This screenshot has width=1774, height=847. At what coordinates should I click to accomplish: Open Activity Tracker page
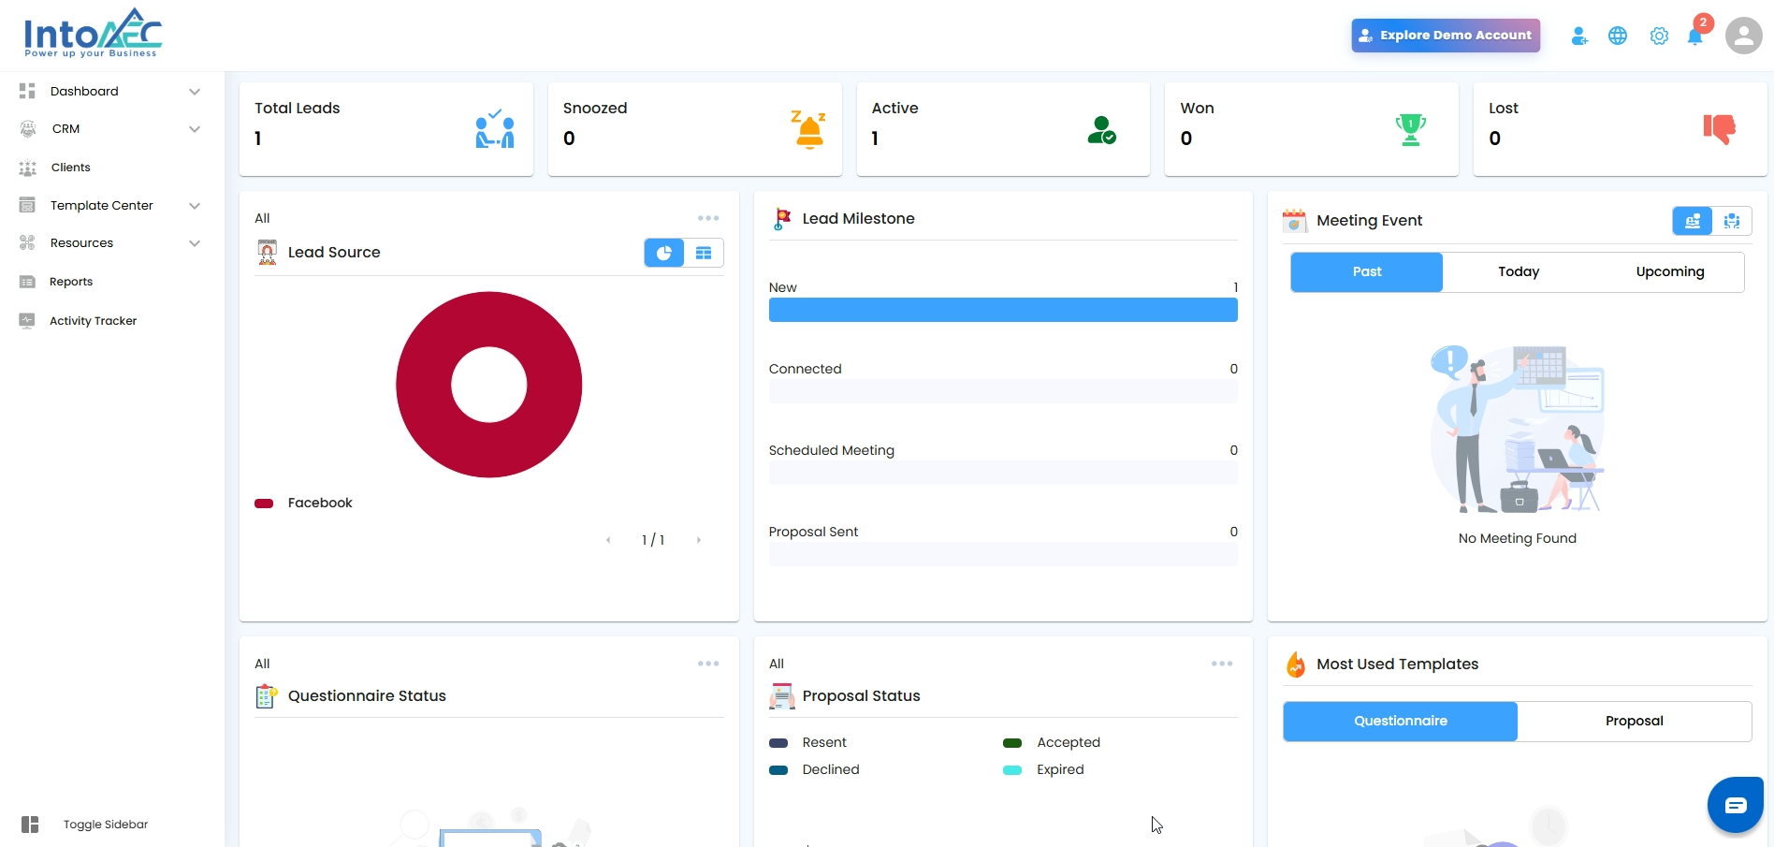point(94,321)
